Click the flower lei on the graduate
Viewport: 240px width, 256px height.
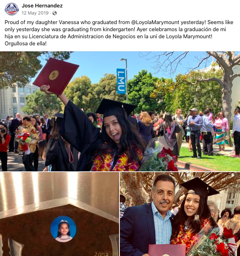click(x=117, y=159)
